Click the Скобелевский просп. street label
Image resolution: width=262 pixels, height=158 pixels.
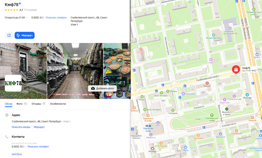click(208, 78)
